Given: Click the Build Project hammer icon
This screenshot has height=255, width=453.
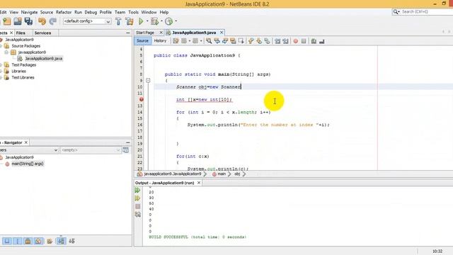Looking at the screenshot, I should tap(118, 21).
